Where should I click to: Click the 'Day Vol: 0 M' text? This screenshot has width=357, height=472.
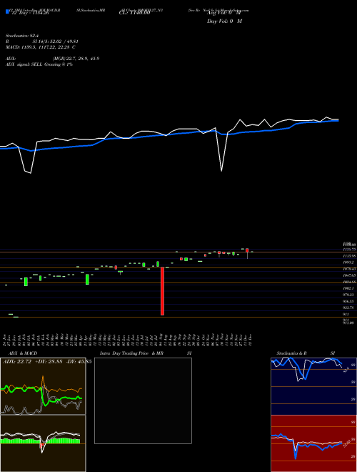tap(224, 21)
